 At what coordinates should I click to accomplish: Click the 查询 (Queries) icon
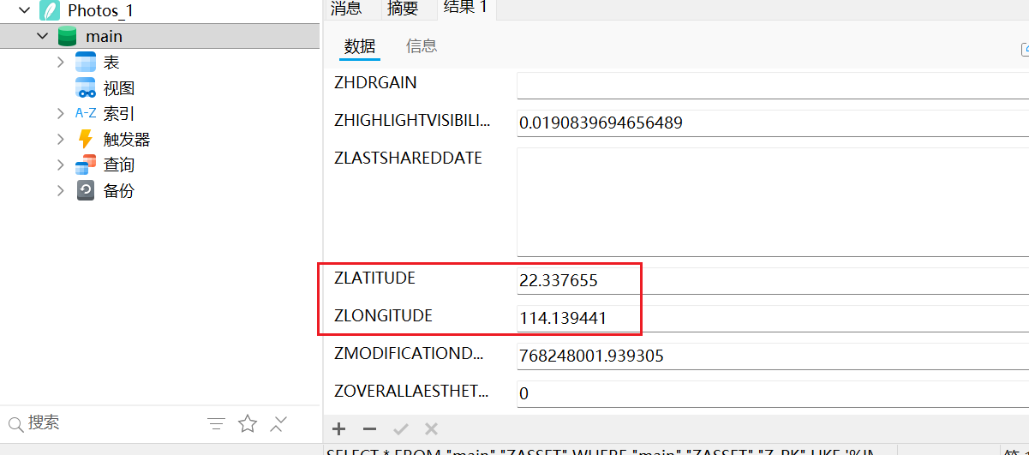click(86, 165)
